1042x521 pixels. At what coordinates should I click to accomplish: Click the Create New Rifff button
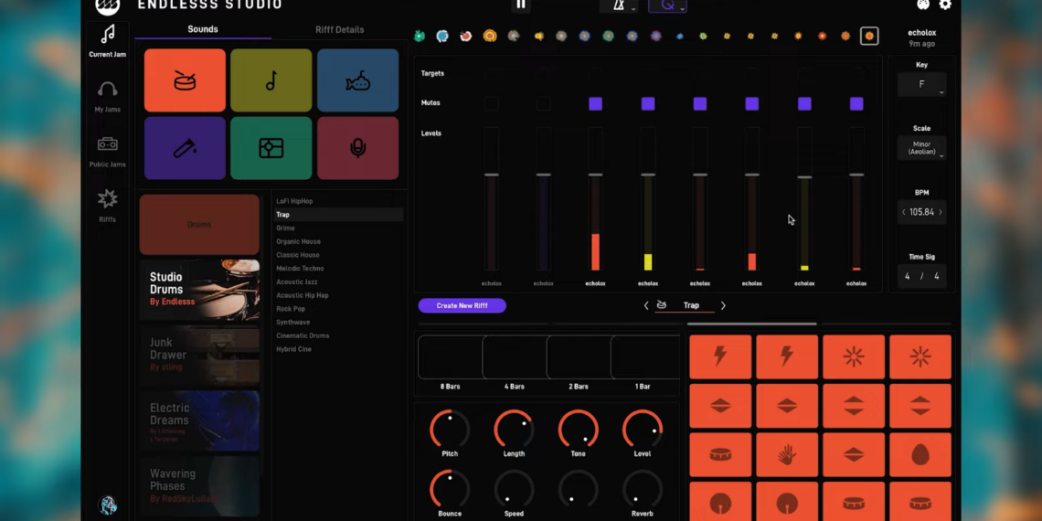tap(462, 305)
